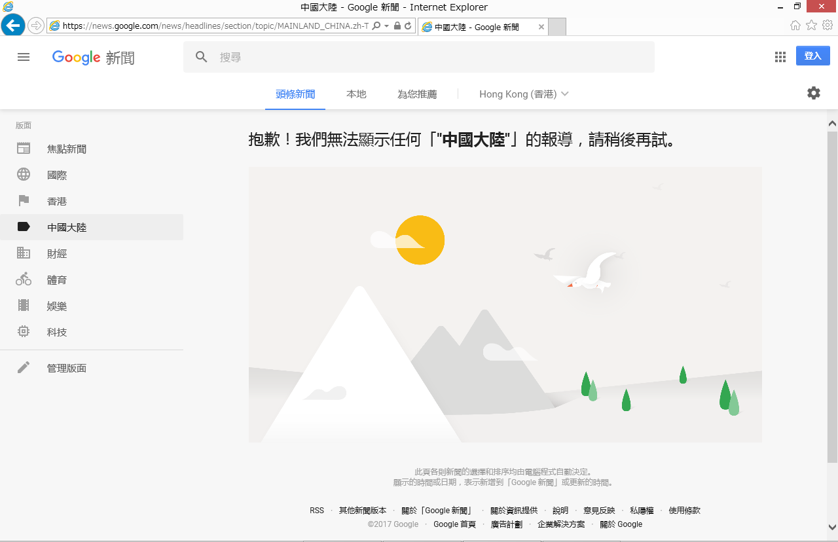Click the page scrollbar down arrow
This screenshot has width=838, height=542.
[x=833, y=527]
